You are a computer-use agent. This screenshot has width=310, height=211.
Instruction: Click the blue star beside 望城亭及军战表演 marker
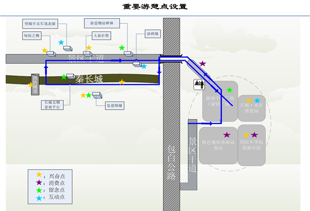click(x=61, y=43)
